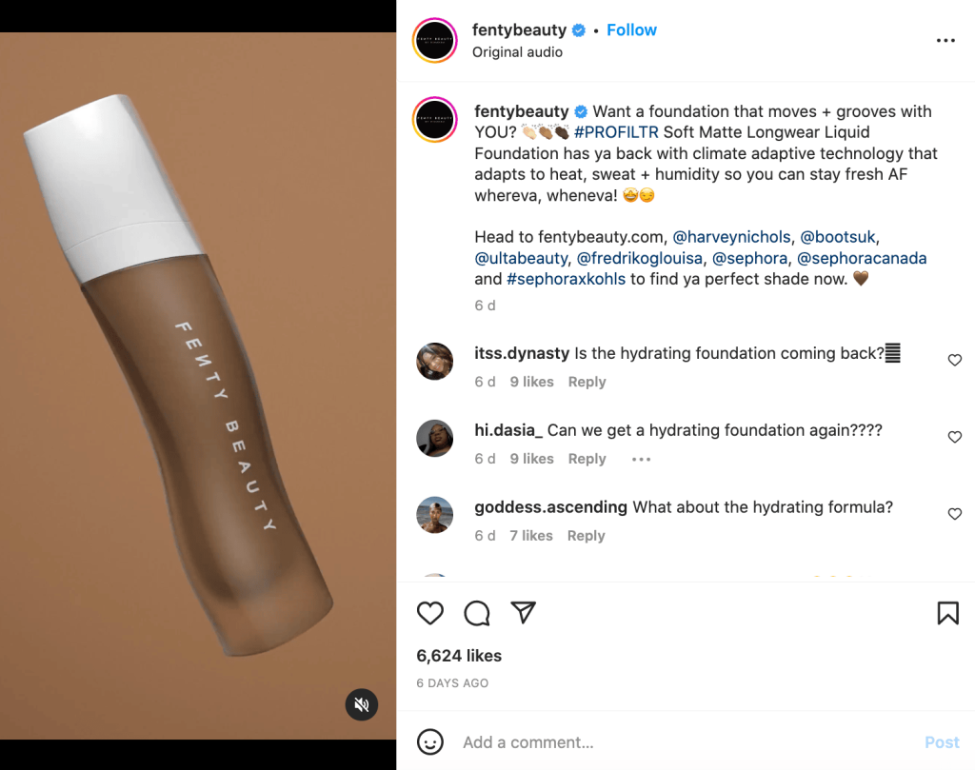Open the emoji picker smiley icon
Screen dimensions: 975x770
click(x=430, y=742)
